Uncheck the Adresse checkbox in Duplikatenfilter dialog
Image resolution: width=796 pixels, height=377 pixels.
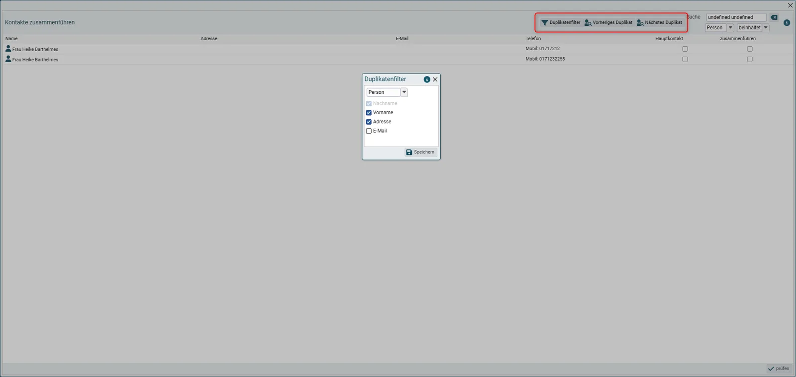[369, 122]
